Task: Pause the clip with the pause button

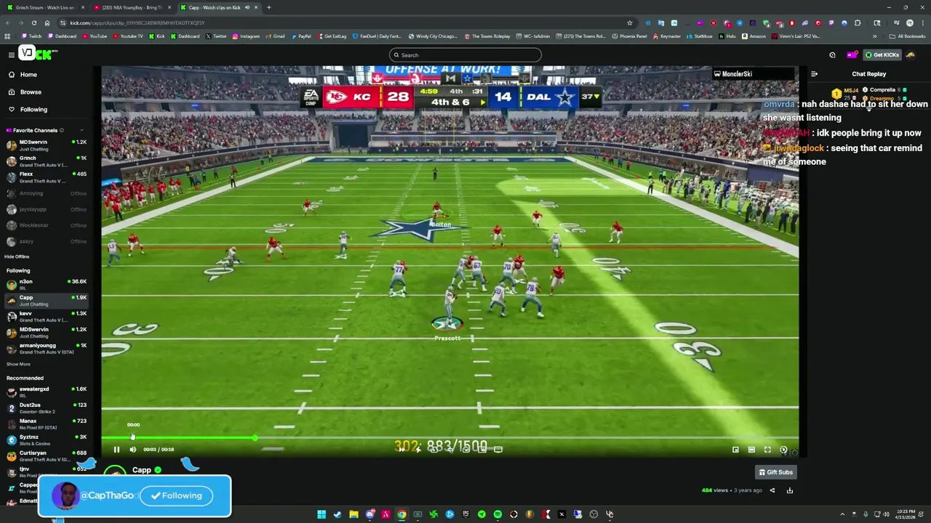Action: click(116, 450)
